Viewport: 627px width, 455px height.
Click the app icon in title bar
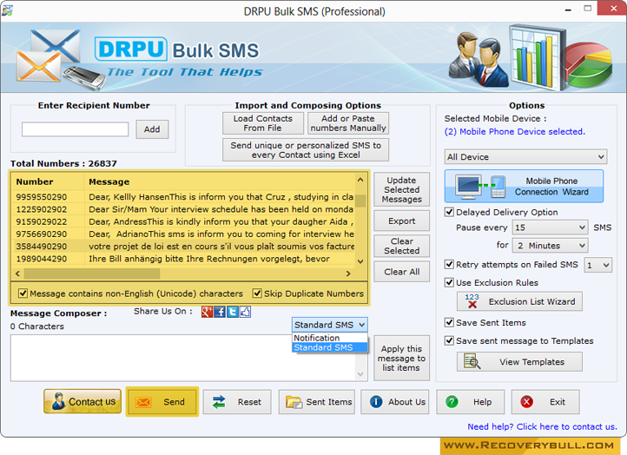(7, 10)
